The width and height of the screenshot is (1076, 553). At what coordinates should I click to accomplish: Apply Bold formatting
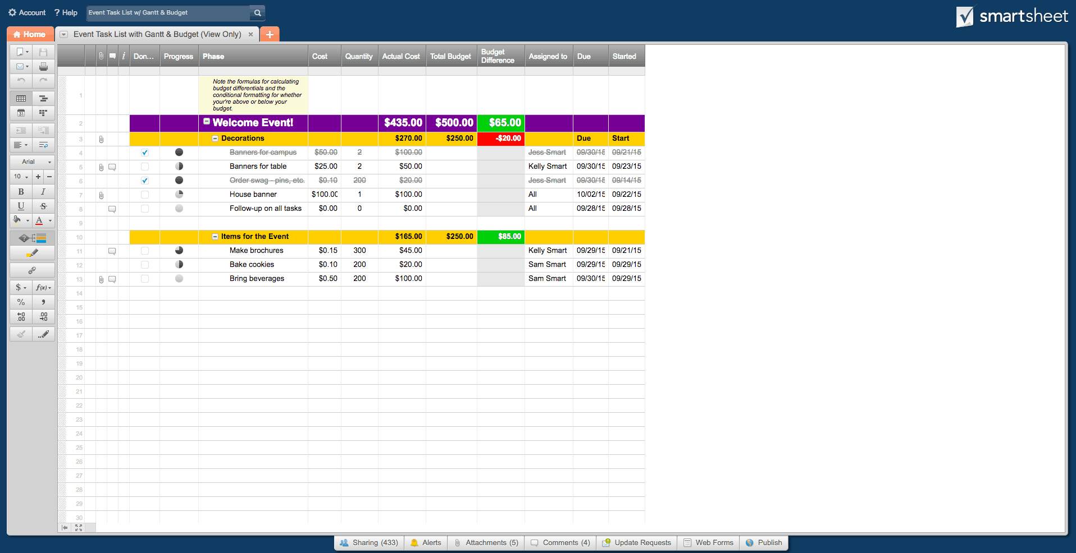point(21,191)
